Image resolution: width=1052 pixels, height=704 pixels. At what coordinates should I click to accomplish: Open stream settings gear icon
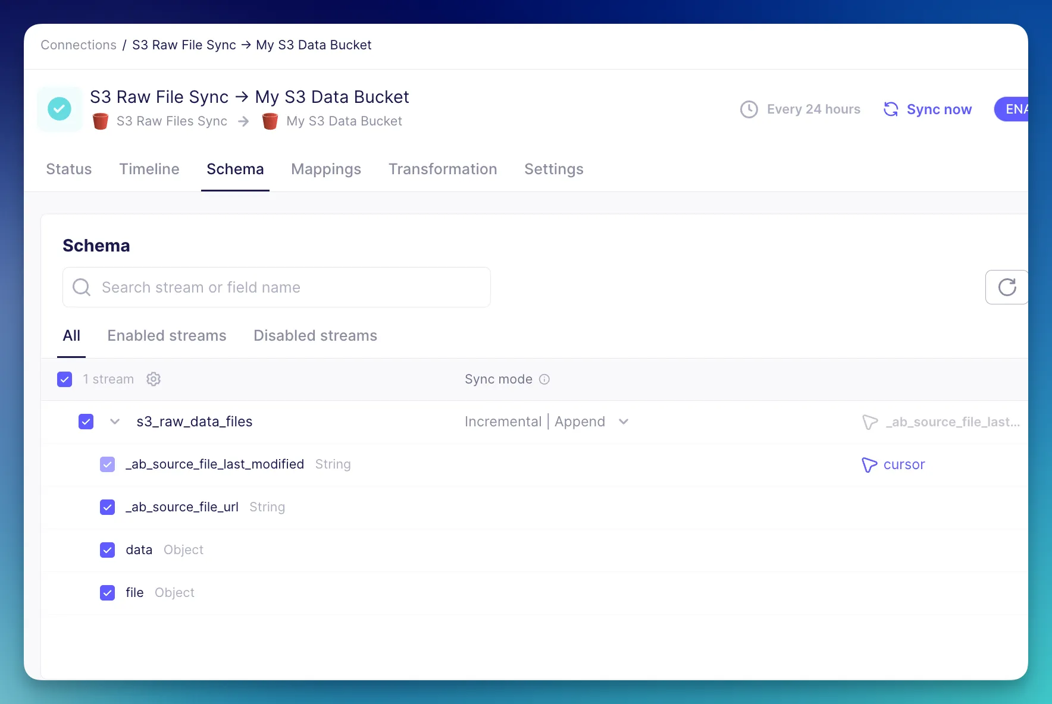point(154,379)
